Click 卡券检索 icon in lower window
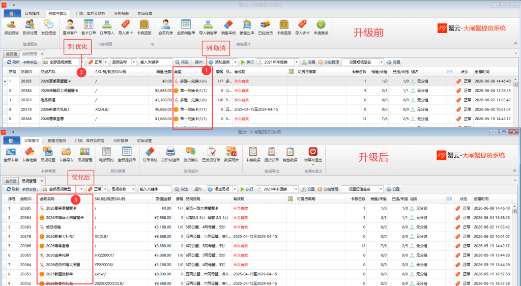The height and width of the screenshot is (286, 521). [29, 152]
